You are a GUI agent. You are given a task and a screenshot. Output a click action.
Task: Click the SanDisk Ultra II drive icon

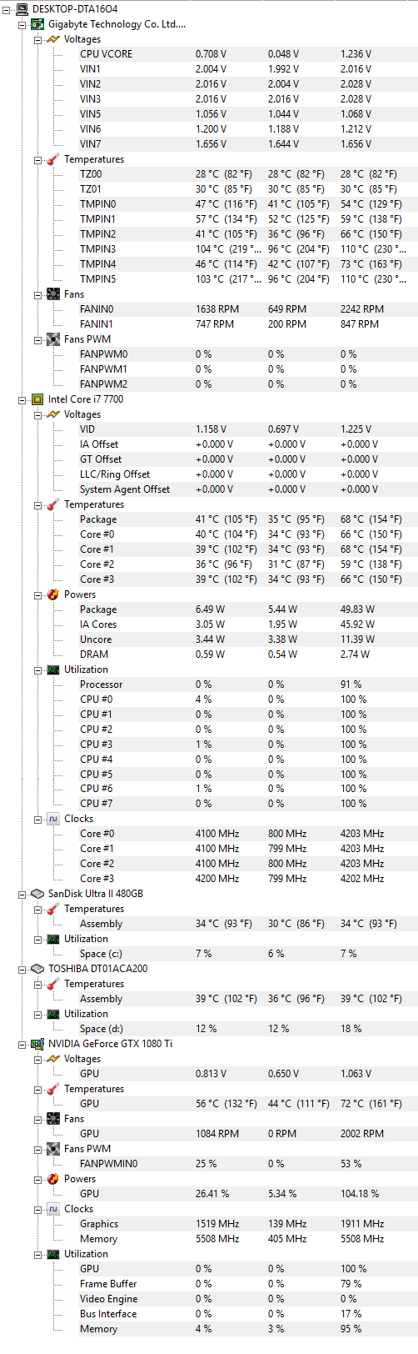pyautogui.click(x=37, y=894)
